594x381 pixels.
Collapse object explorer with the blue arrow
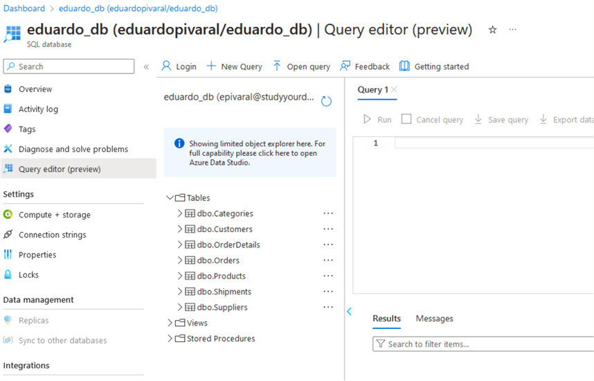pyautogui.click(x=349, y=312)
